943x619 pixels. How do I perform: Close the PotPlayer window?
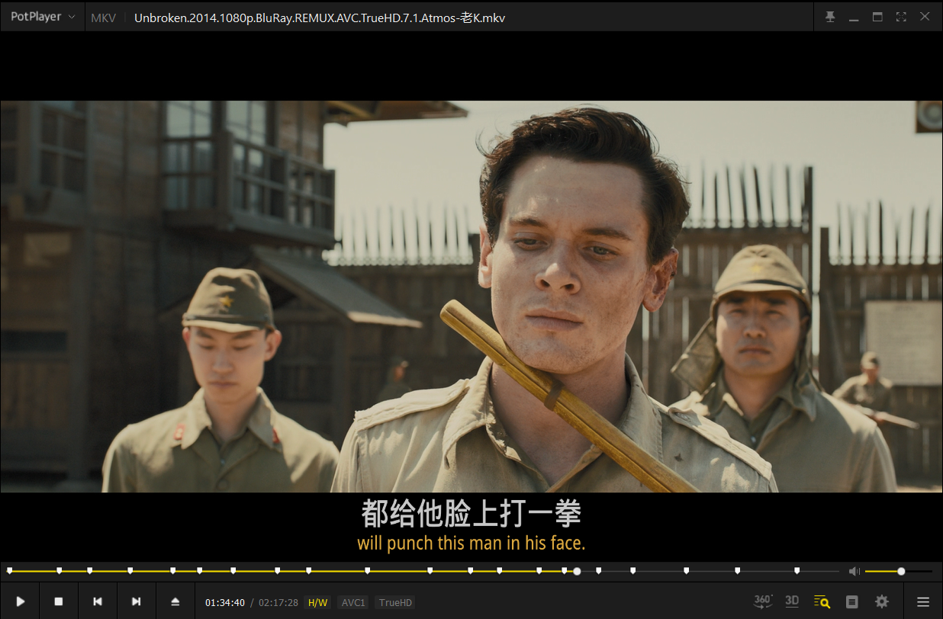pyautogui.click(x=925, y=17)
